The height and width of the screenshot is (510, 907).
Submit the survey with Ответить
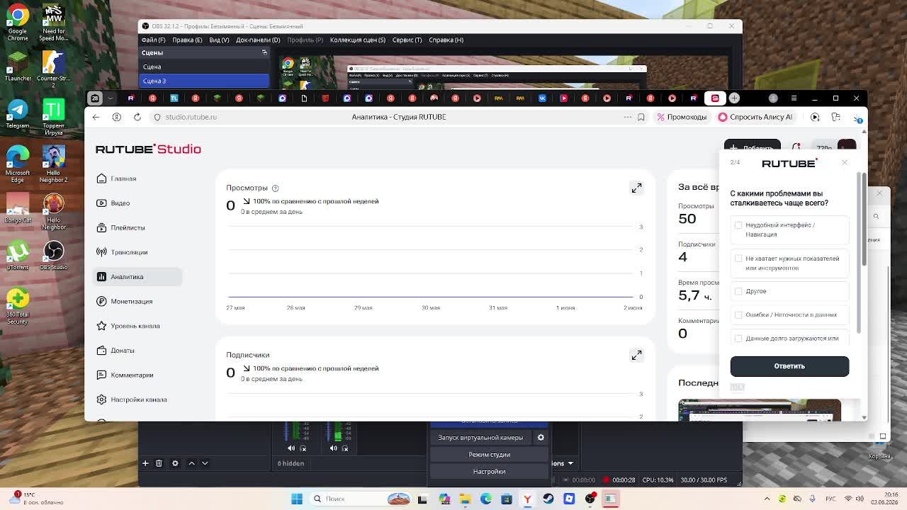[x=789, y=366]
